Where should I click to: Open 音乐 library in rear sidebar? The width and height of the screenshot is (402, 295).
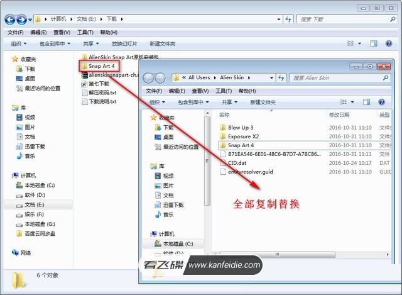[26, 156]
